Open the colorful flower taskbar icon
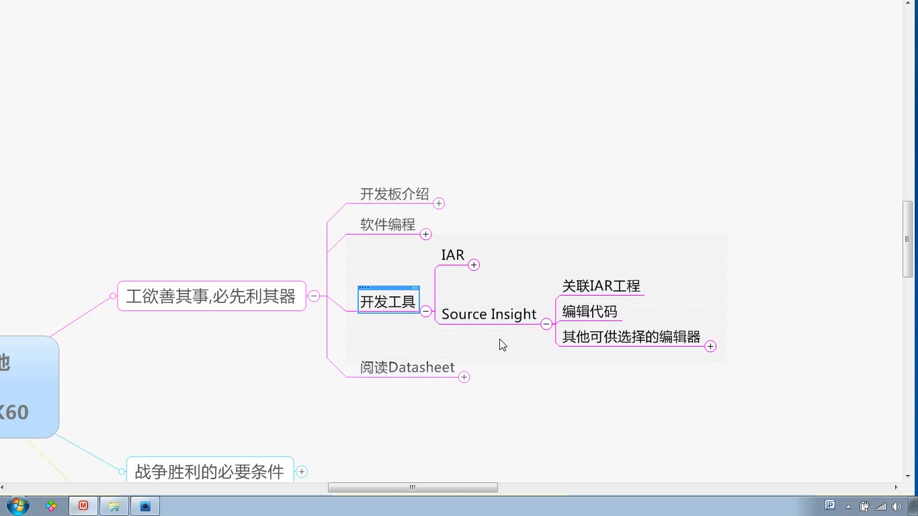The width and height of the screenshot is (918, 516). (51, 506)
